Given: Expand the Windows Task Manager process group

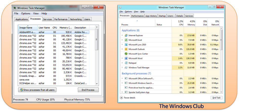Looking at the screenshot, I should click(122, 67).
